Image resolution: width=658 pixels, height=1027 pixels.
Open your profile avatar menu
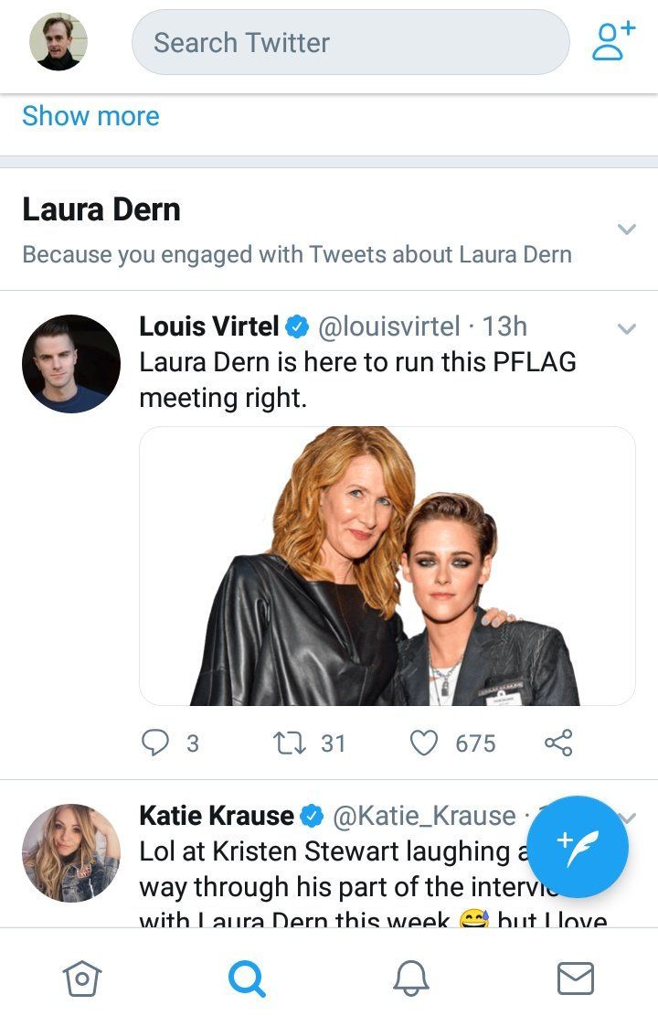tap(58, 42)
